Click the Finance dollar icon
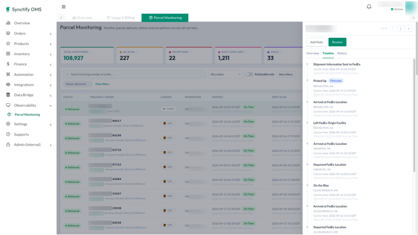 [8, 64]
